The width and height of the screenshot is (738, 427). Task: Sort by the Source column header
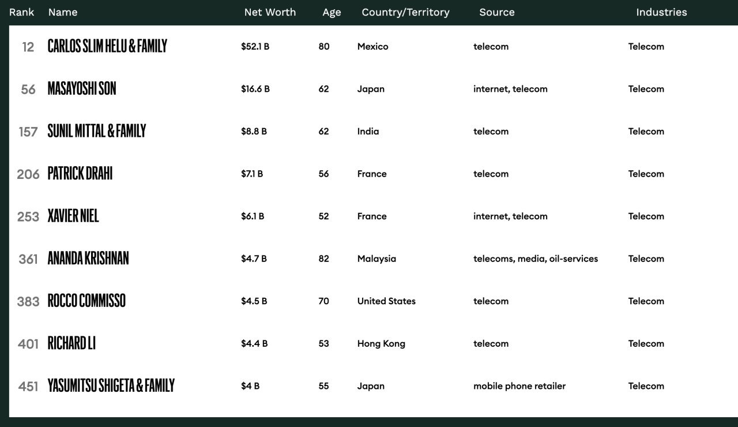pyautogui.click(x=497, y=12)
